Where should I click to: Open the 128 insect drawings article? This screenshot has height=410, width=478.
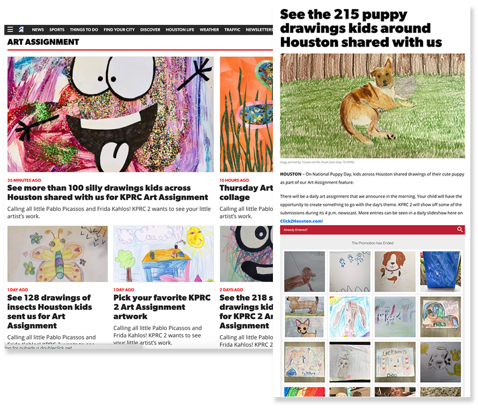pos(49,312)
